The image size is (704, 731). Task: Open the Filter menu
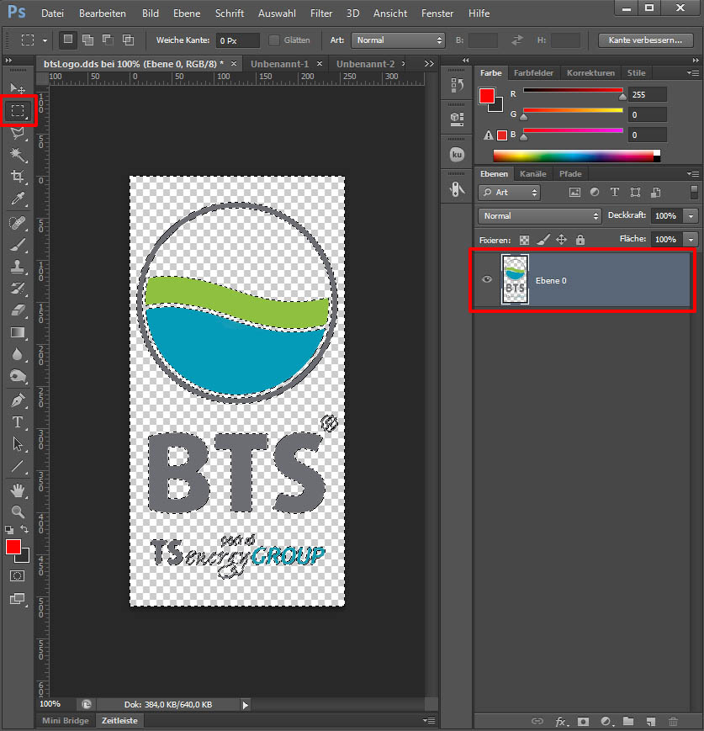tap(320, 13)
